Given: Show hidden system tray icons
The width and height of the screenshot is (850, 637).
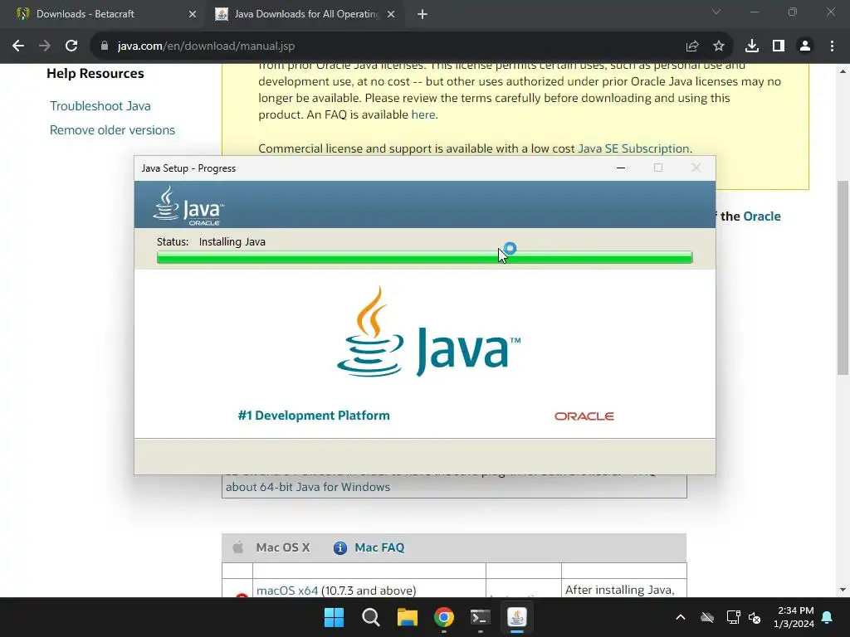Looking at the screenshot, I should (x=681, y=617).
